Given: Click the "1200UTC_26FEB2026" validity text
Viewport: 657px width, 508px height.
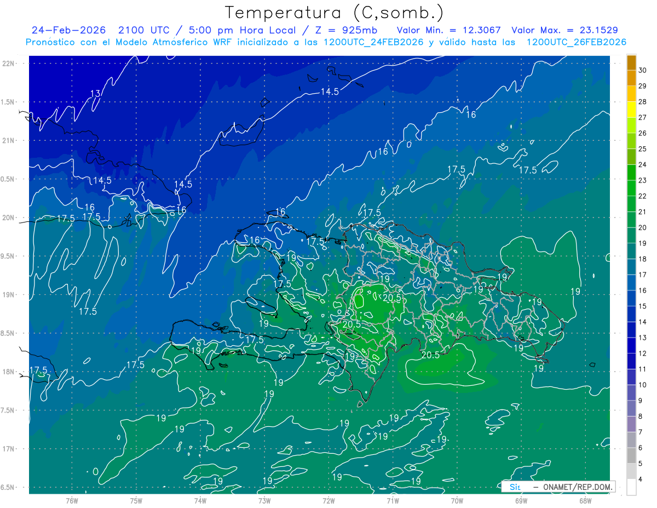Looking at the screenshot, I should point(577,42).
